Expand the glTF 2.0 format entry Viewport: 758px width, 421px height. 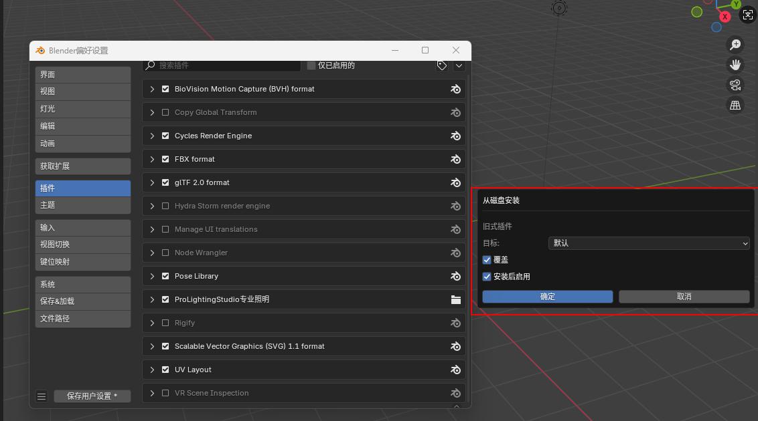(x=153, y=182)
